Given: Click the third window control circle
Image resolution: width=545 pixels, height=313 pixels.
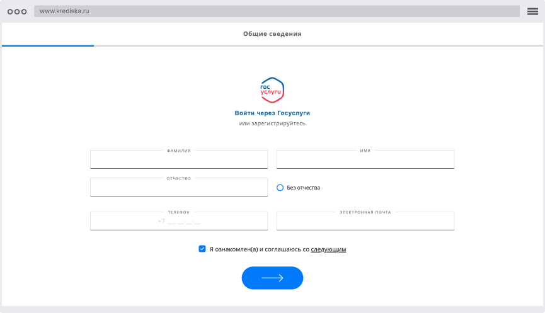Looking at the screenshot, I should tap(24, 11).
